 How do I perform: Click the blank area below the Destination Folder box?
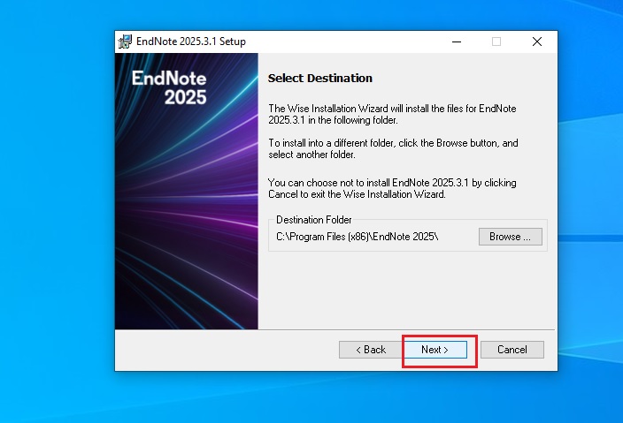coord(407,291)
